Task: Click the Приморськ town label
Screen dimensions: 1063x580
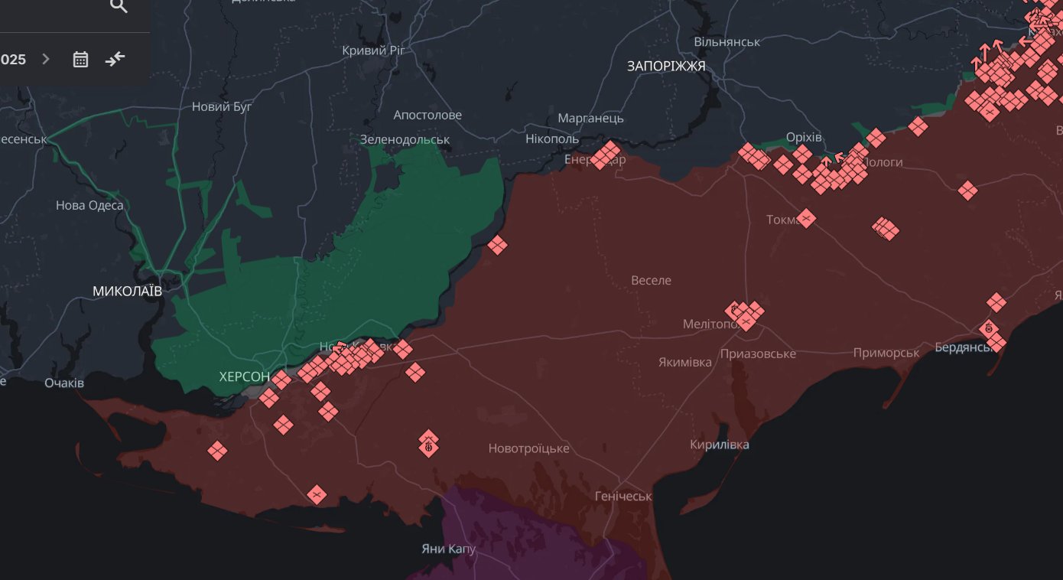Action: coord(886,353)
